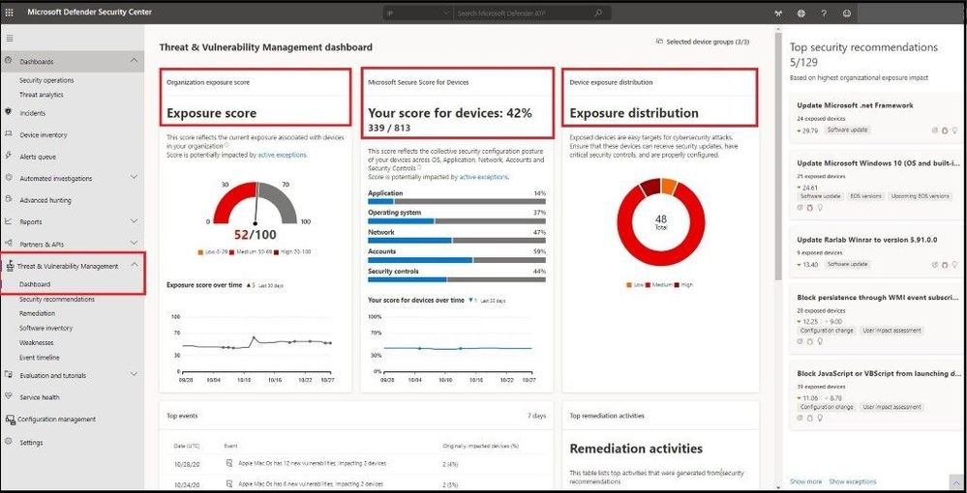Screen dimensions: 967x493
Task: Click High legend swatch under exposure donut
Action: (x=679, y=285)
